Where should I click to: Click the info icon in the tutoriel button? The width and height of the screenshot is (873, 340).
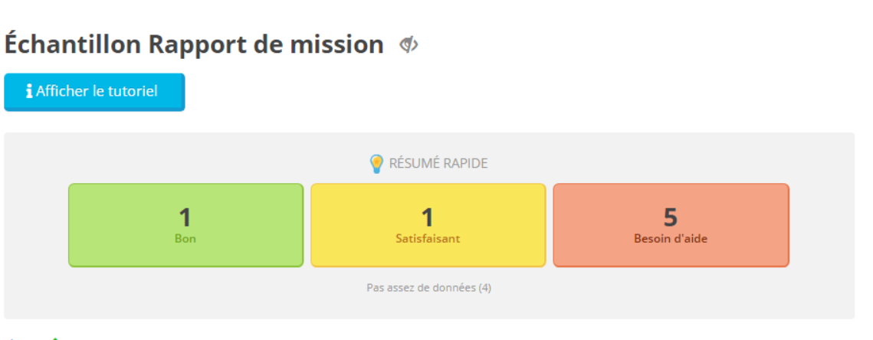point(29,91)
